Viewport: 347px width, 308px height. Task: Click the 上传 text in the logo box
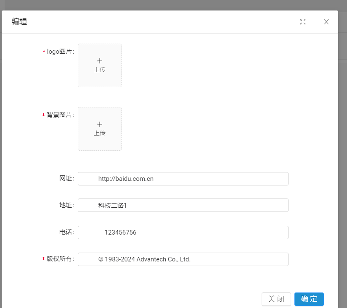(x=100, y=70)
